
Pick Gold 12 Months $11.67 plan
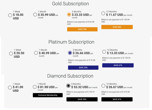(x=103, y=13)
